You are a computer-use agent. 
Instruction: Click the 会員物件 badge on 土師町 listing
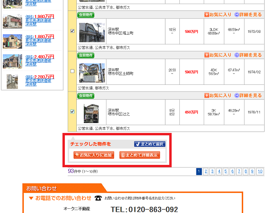pos(86,55)
